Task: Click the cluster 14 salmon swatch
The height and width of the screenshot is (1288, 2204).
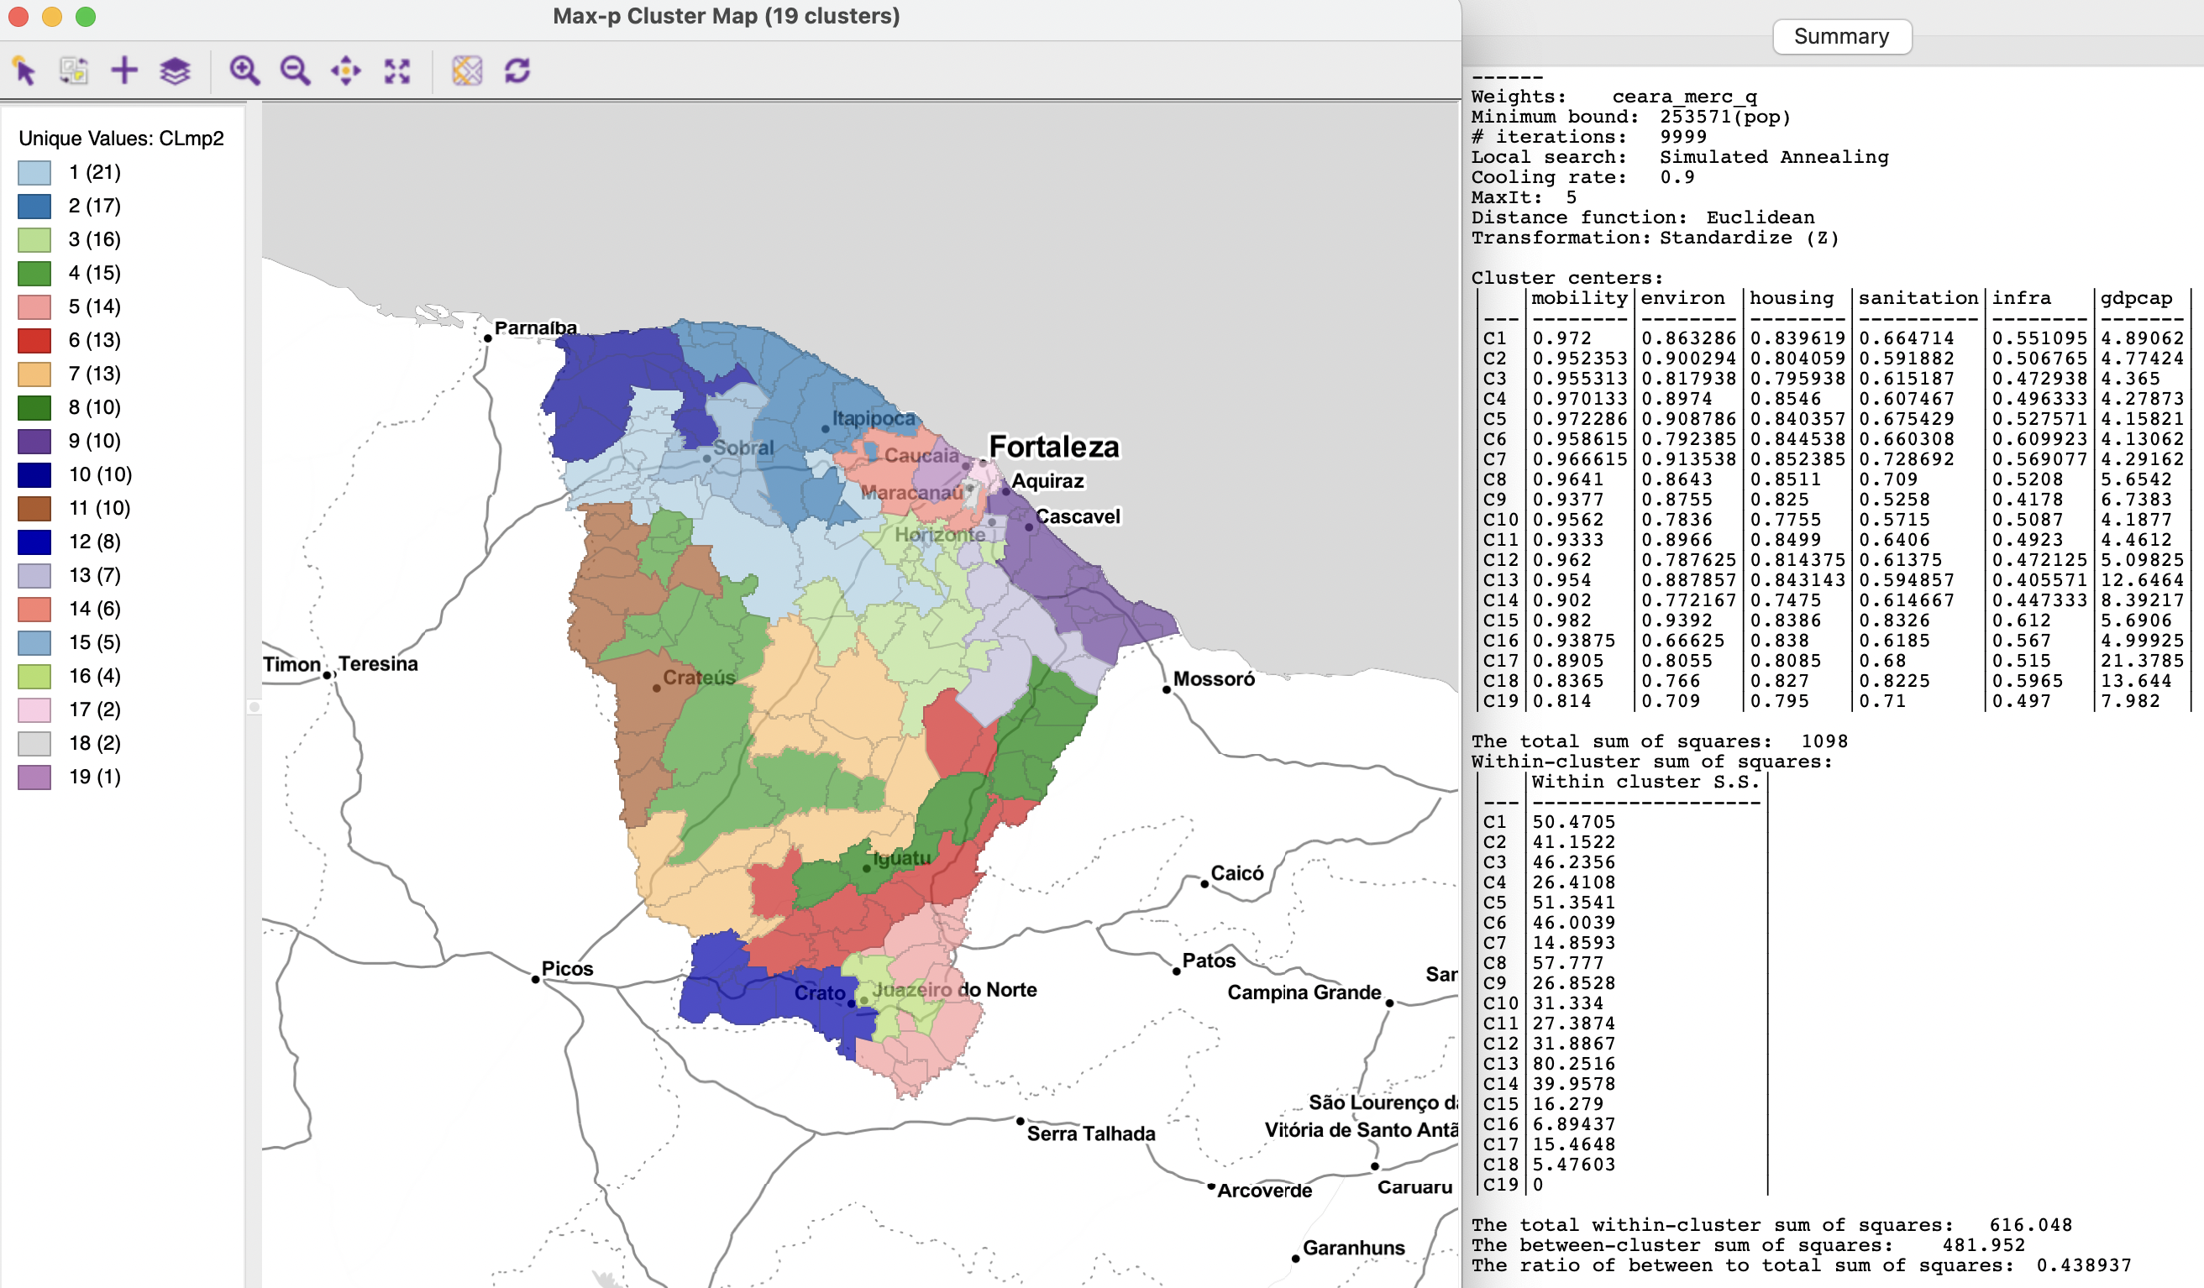Action: click(34, 610)
